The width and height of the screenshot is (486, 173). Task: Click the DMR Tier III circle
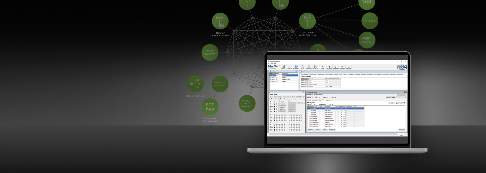367,40
